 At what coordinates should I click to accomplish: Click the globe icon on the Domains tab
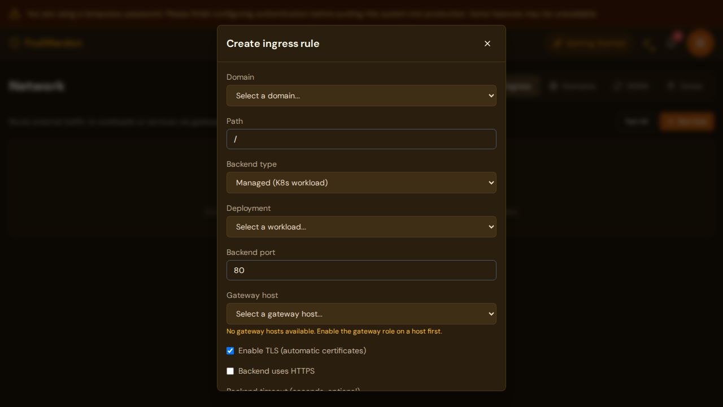pos(554,86)
